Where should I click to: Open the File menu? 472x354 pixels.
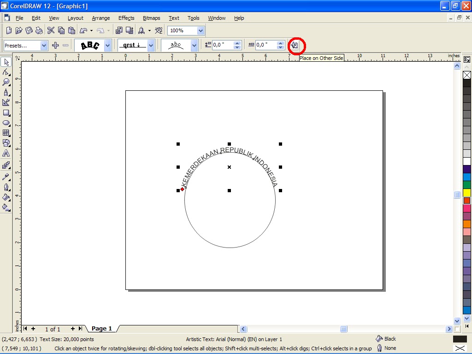click(19, 18)
